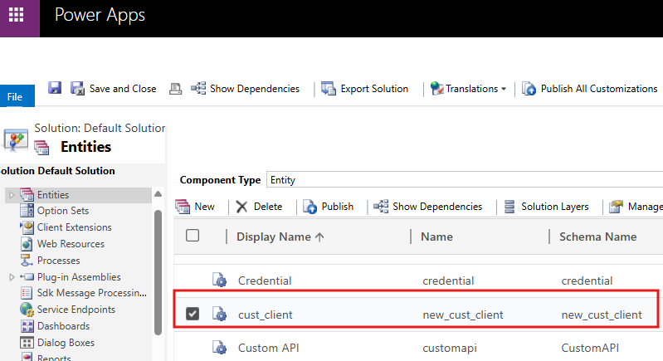663x361 pixels.
Task: Click the Save and Close icon
Action: 77,88
